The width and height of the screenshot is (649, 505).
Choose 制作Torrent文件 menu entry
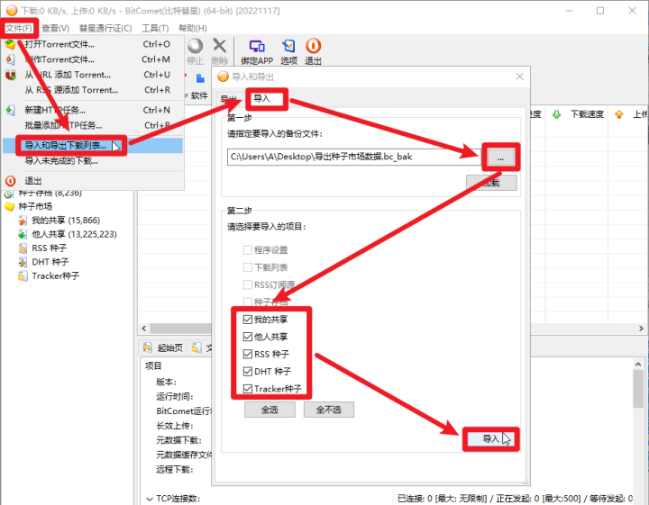tap(93, 59)
